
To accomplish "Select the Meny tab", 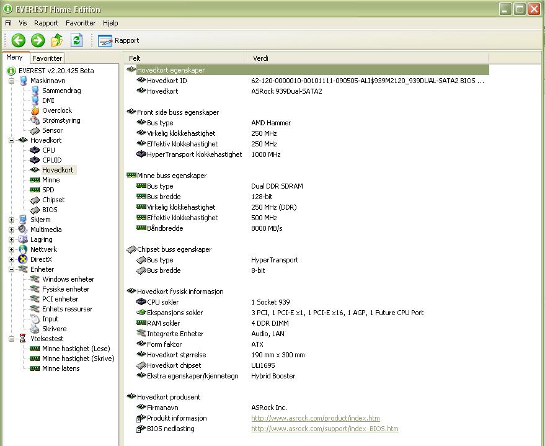I will pyautogui.click(x=15, y=57).
